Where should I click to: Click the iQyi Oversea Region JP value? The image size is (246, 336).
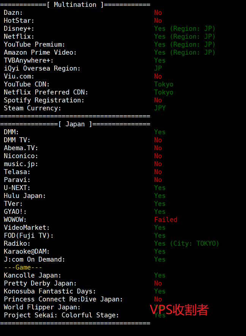coord(158,68)
